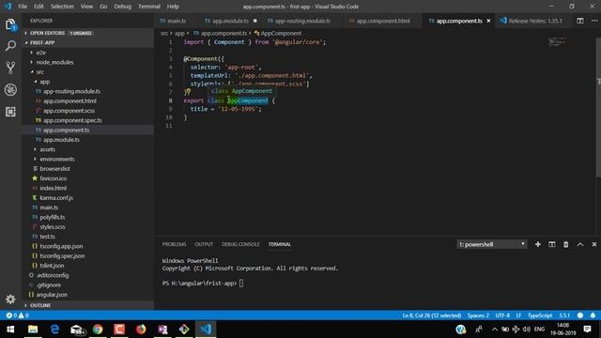Open Manage gear in activity bar
The width and height of the screenshot is (601, 338).
click(x=10, y=299)
